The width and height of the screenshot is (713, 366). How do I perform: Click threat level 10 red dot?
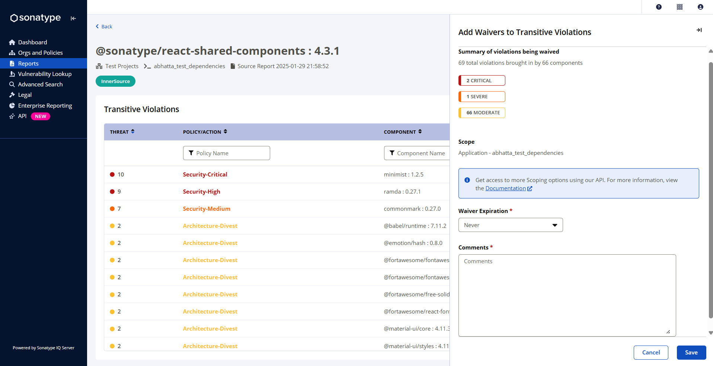coord(112,175)
